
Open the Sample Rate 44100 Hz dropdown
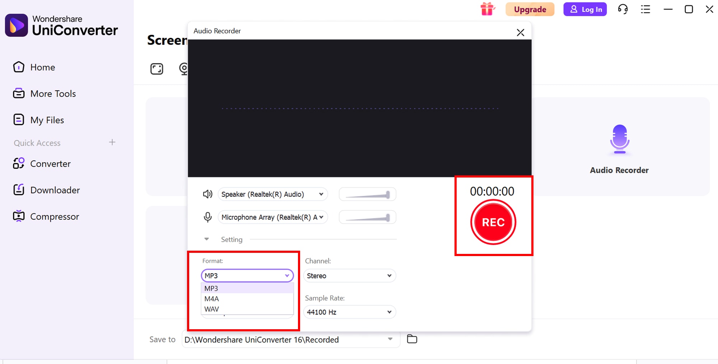click(350, 312)
